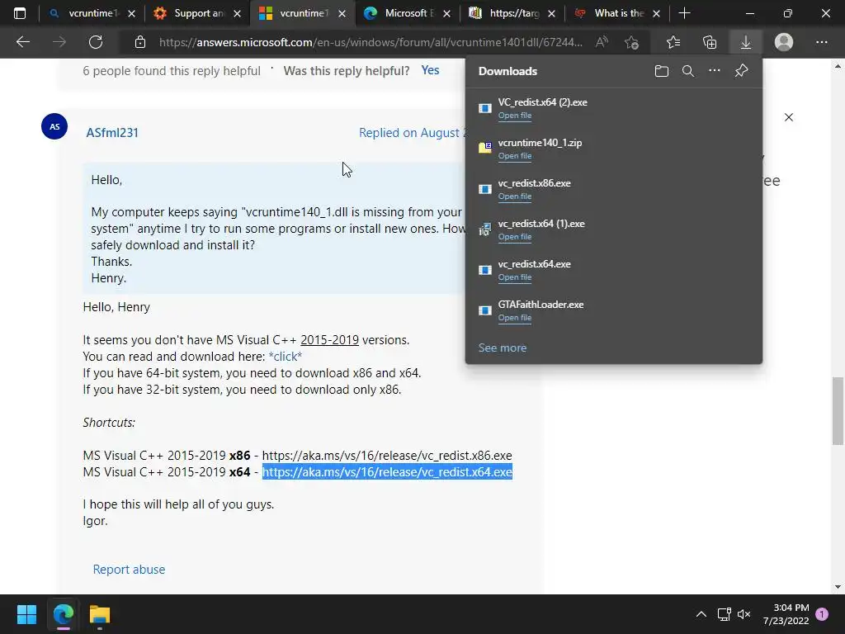Click See more in Downloads panel
This screenshot has width=845, height=634.
tap(503, 348)
